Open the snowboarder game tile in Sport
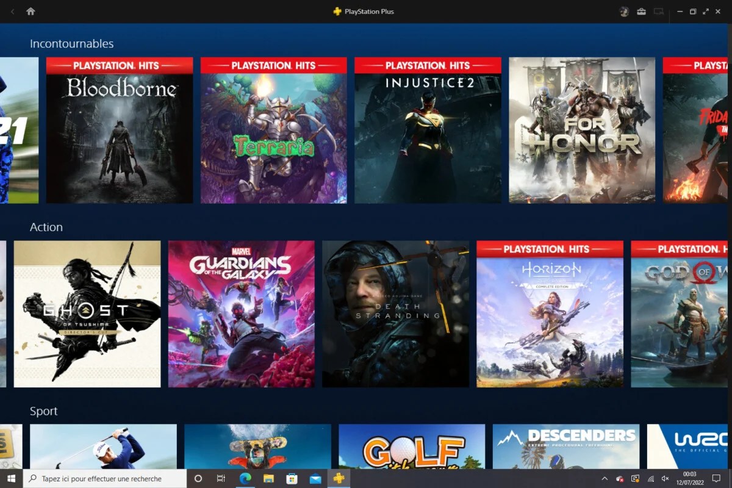The width and height of the screenshot is (732, 488). pos(257,447)
